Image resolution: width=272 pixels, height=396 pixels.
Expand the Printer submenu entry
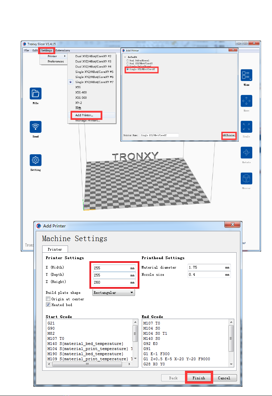point(54,56)
